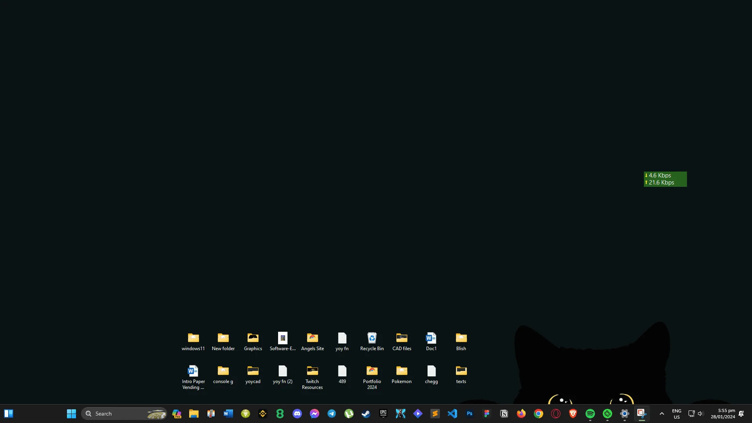
Task: Select the Graphics folder
Action: pos(253,342)
